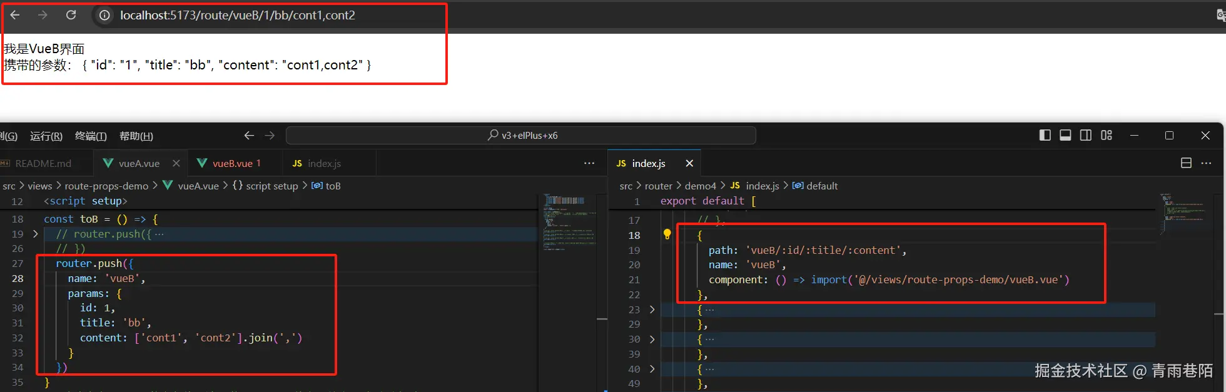Click the lightbulb code action icon
Image resolution: width=1226 pixels, height=392 pixels.
pyautogui.click(x=667, y=234)
